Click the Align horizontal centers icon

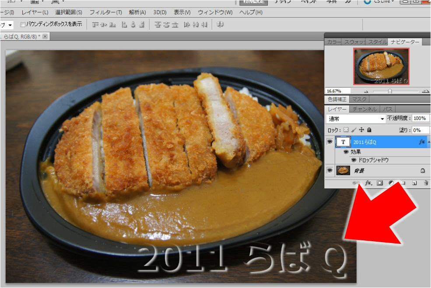click(x=133, y=25)
